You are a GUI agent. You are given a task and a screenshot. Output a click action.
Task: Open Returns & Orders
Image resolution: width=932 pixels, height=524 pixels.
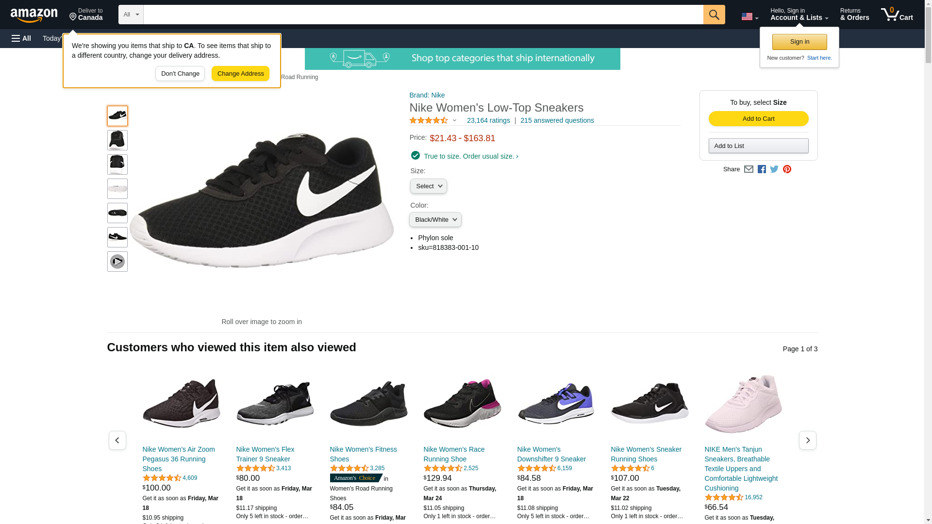click(854, 15)
